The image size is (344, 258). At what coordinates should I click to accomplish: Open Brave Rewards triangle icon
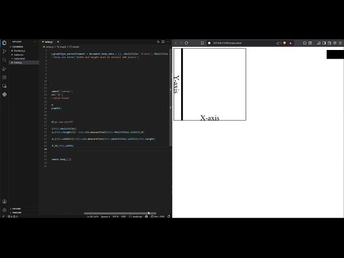(290, 43)
